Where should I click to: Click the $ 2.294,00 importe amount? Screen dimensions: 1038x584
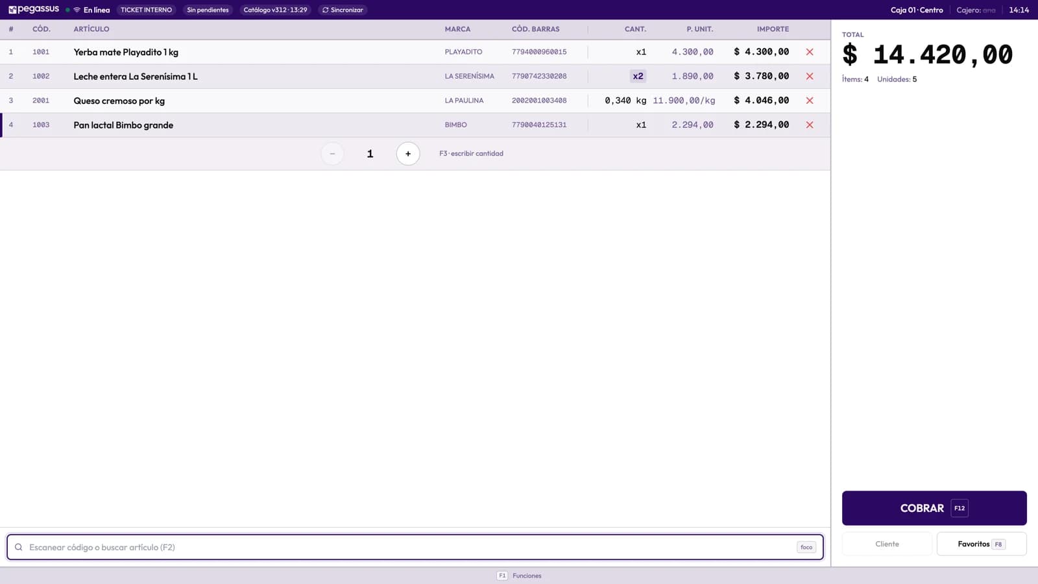click(x=762, y=125)
